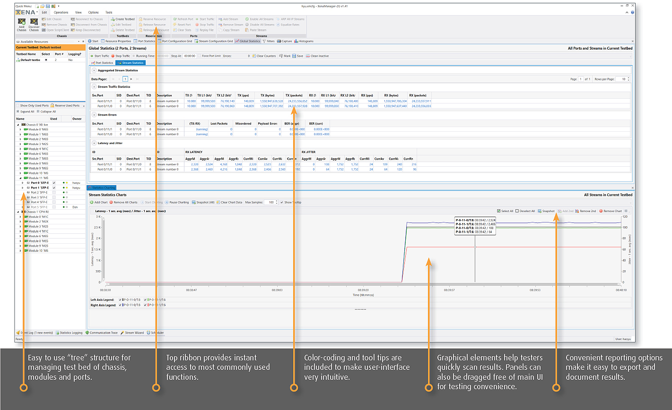Uncheck the Used checkbox for Port 1
Viewport: 672px width, 410px height.
point(54,188)
